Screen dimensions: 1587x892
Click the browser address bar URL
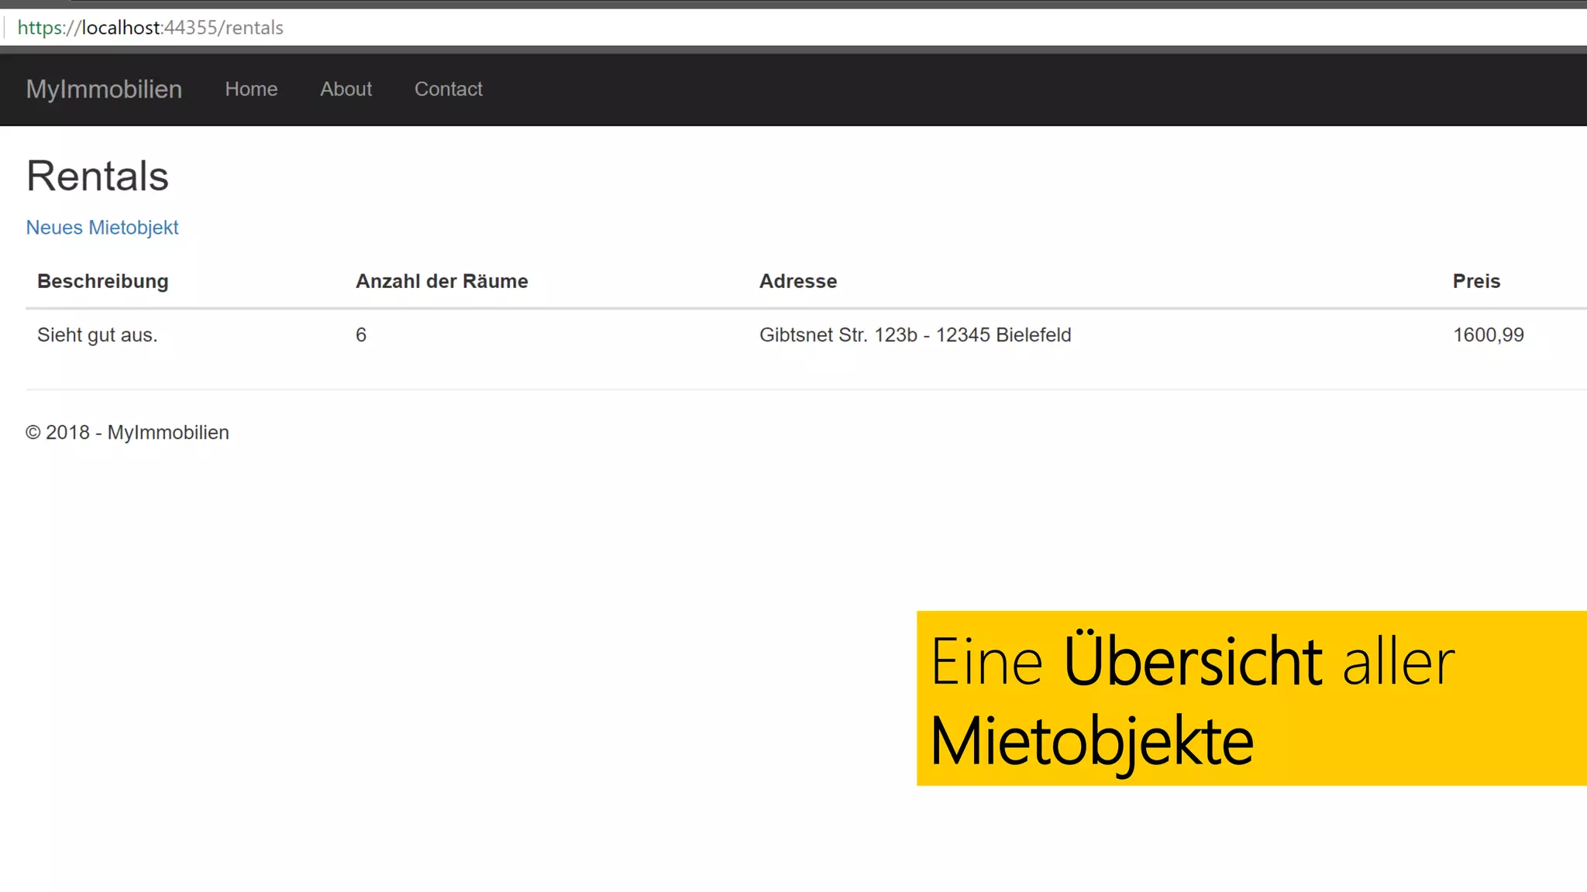coord(182,28)
